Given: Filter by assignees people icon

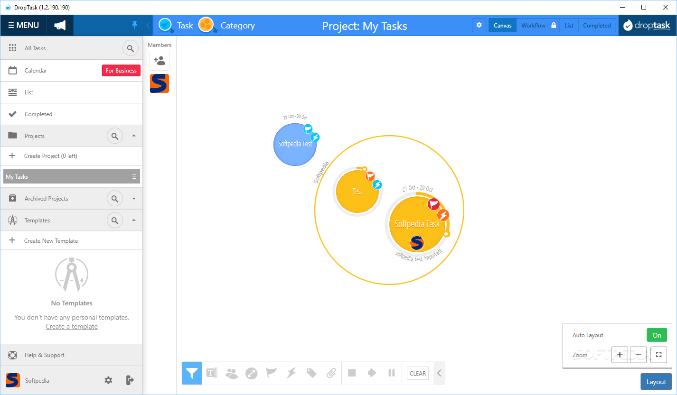Looking at the screenshot, I should (232, 373).
